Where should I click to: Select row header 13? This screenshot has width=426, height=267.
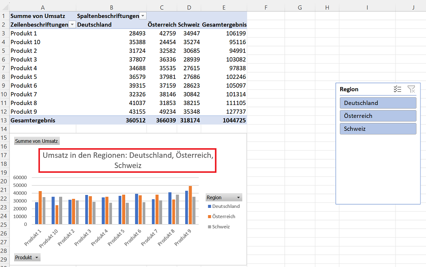pos(4,120)
